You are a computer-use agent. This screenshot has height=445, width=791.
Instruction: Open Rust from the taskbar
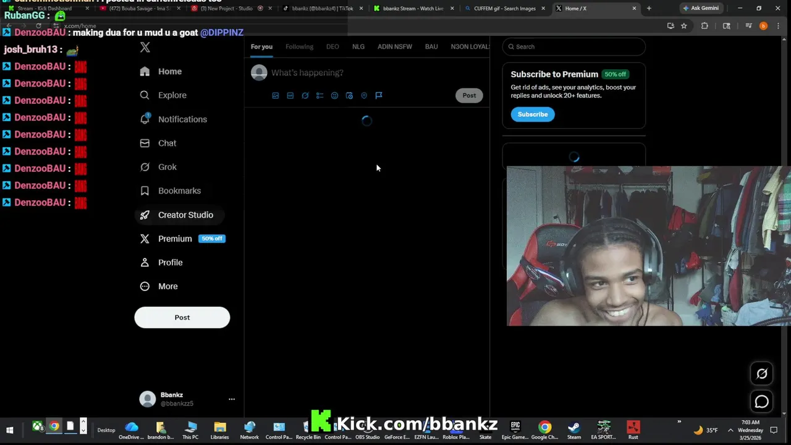coord(633,430)
